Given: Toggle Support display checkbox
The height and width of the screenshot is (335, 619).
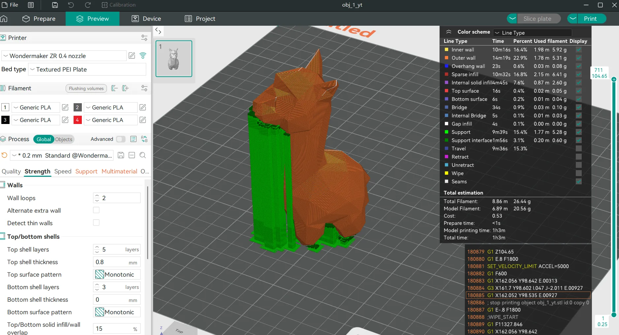Looking at the screenshot, I should [579, 132].
